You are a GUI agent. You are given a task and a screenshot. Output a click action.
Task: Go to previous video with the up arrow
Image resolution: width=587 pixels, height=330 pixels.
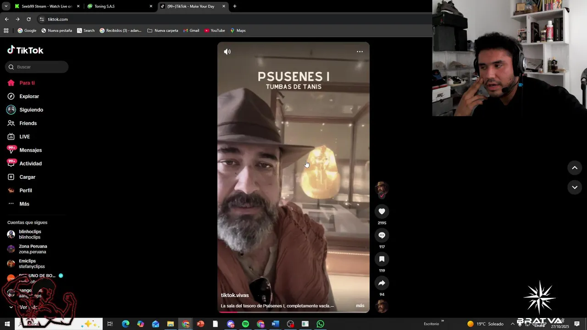point(575,168)
